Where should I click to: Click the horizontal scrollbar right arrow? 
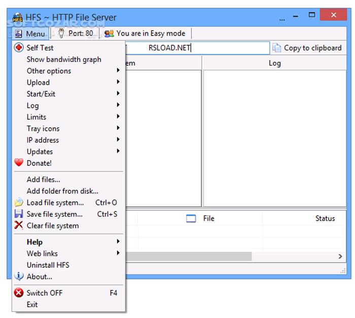(x=340, y=257)
